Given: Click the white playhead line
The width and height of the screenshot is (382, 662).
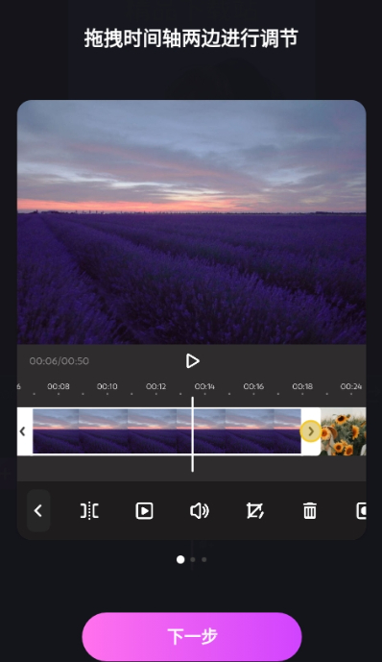Looking at the screenshot, I should pyautogui.click(x=193, y=434).
